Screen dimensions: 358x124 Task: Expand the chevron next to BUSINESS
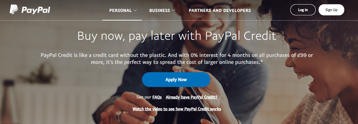[173, 10]
